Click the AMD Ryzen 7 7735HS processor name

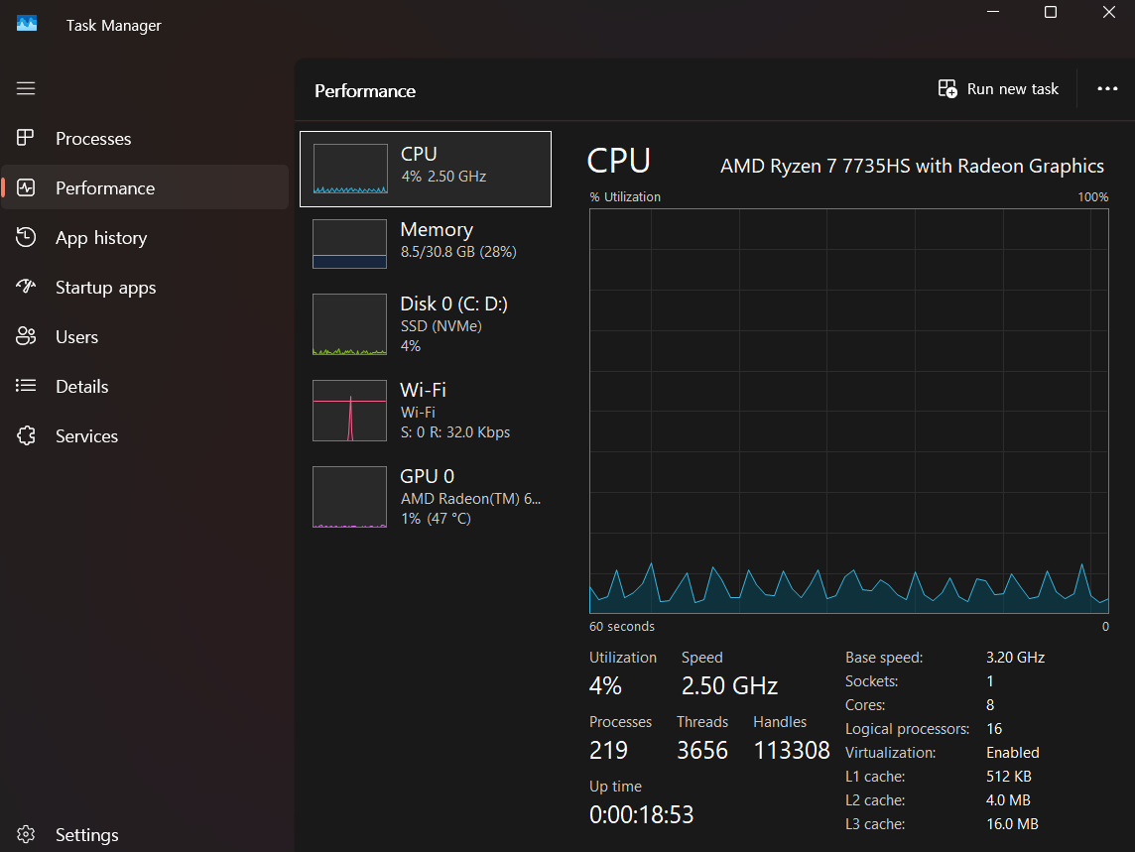912,166
